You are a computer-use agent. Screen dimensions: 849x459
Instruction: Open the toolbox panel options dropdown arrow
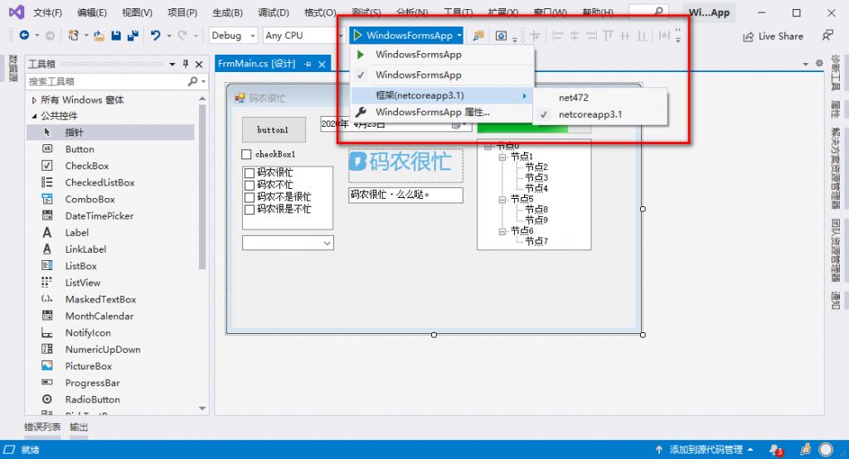(x=172, y=64)
